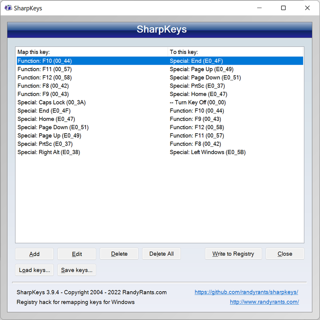Click target cell 'Special: Page Up (E0_49)'

202,69
